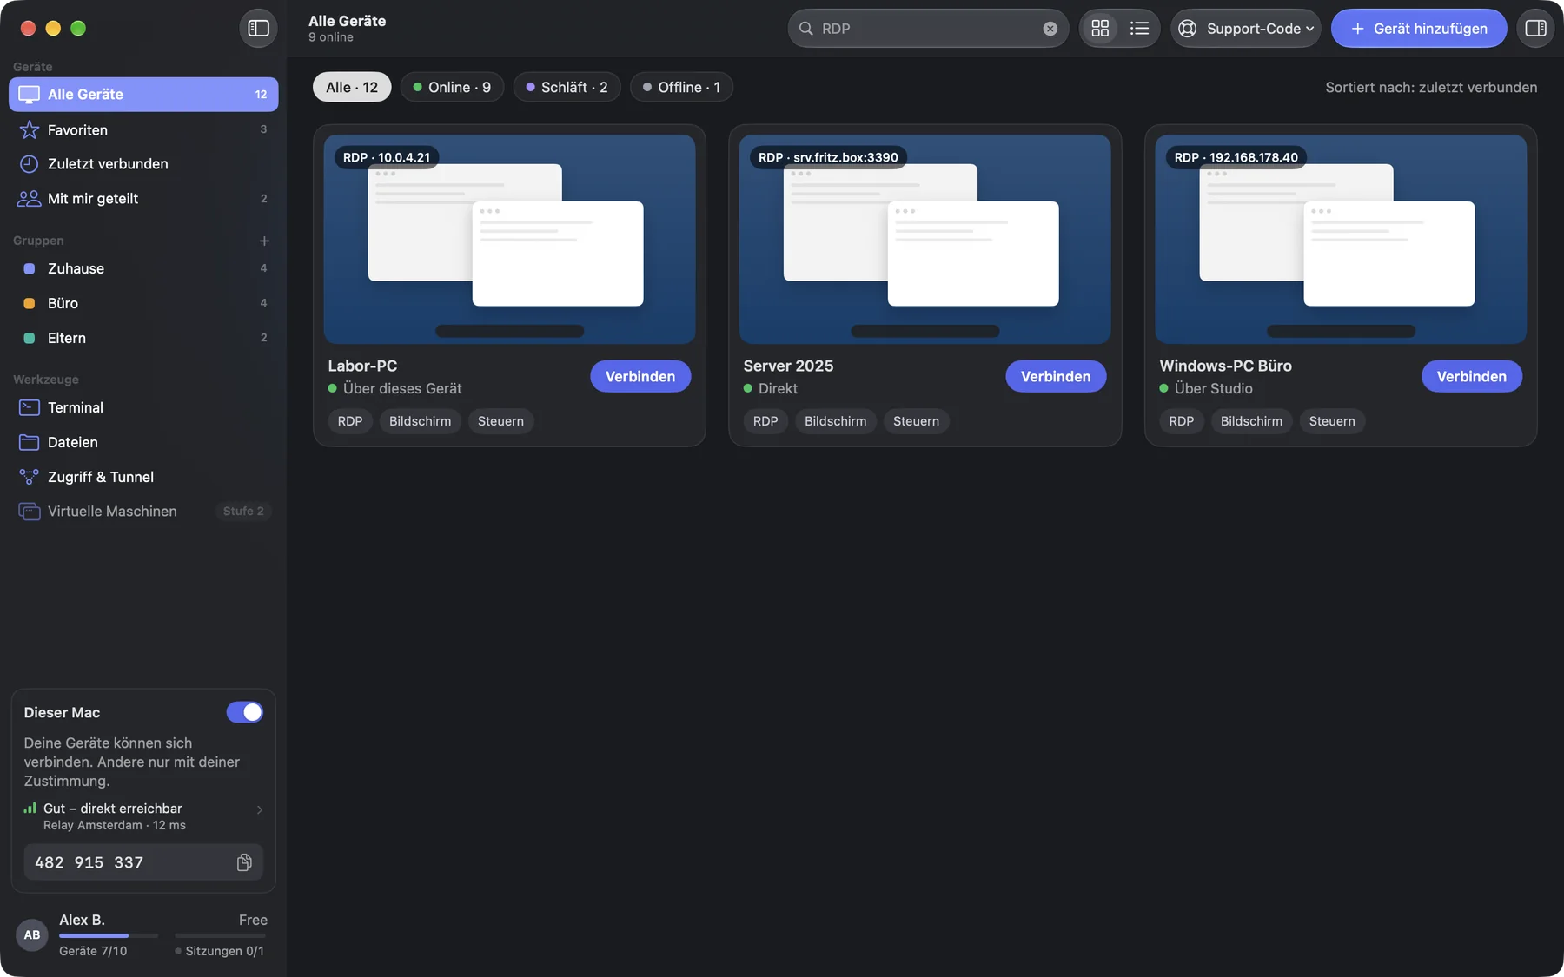Connect to Windows-PC Büro
Viewport: 1564px width, 977px height.
coord(1471,376)
